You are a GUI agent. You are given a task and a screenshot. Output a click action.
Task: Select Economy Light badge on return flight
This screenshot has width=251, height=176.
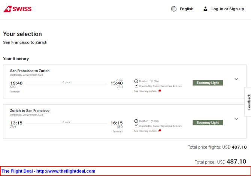[x=208, y=123]
